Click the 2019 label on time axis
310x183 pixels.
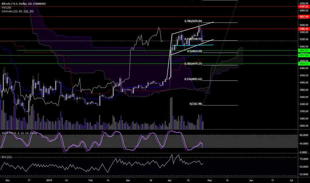click(x=49, y=180)
